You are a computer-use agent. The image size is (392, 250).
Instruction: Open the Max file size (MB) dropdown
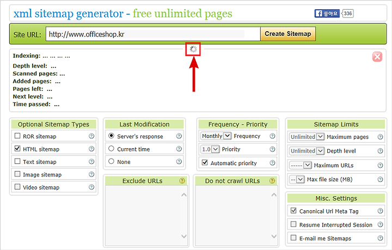point(297,179)
